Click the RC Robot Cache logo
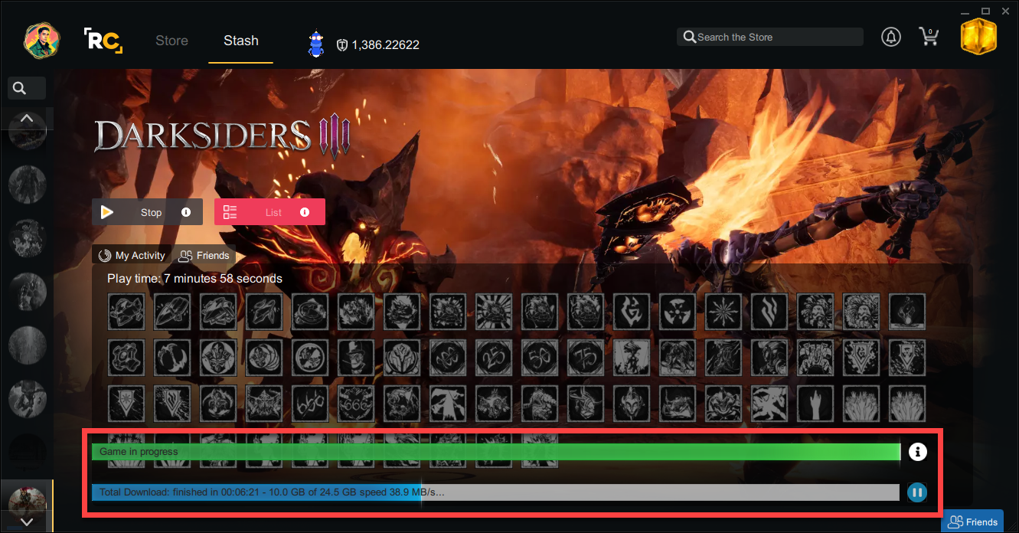The height and width of the screenshot is (533, 1019). [103, 41]
